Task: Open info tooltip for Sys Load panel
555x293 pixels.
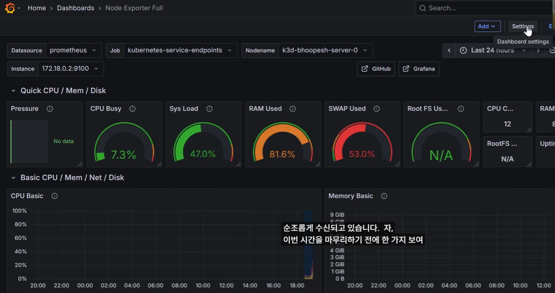Action: tap(210, 109)
